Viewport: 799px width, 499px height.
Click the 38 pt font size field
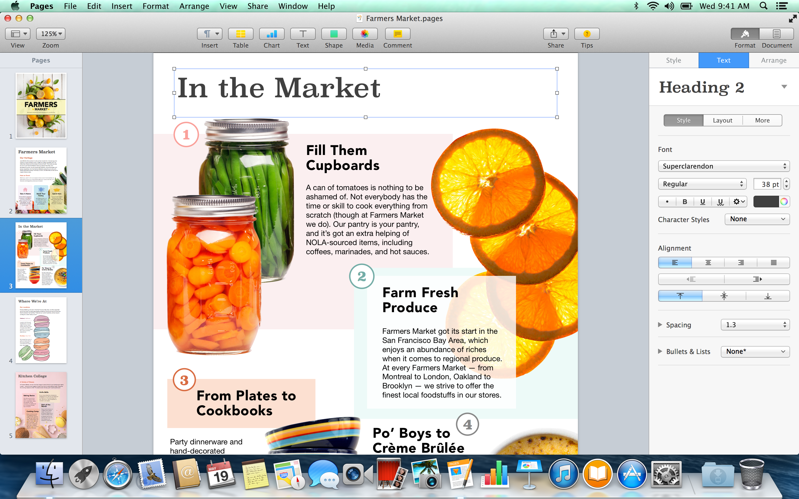768,184
